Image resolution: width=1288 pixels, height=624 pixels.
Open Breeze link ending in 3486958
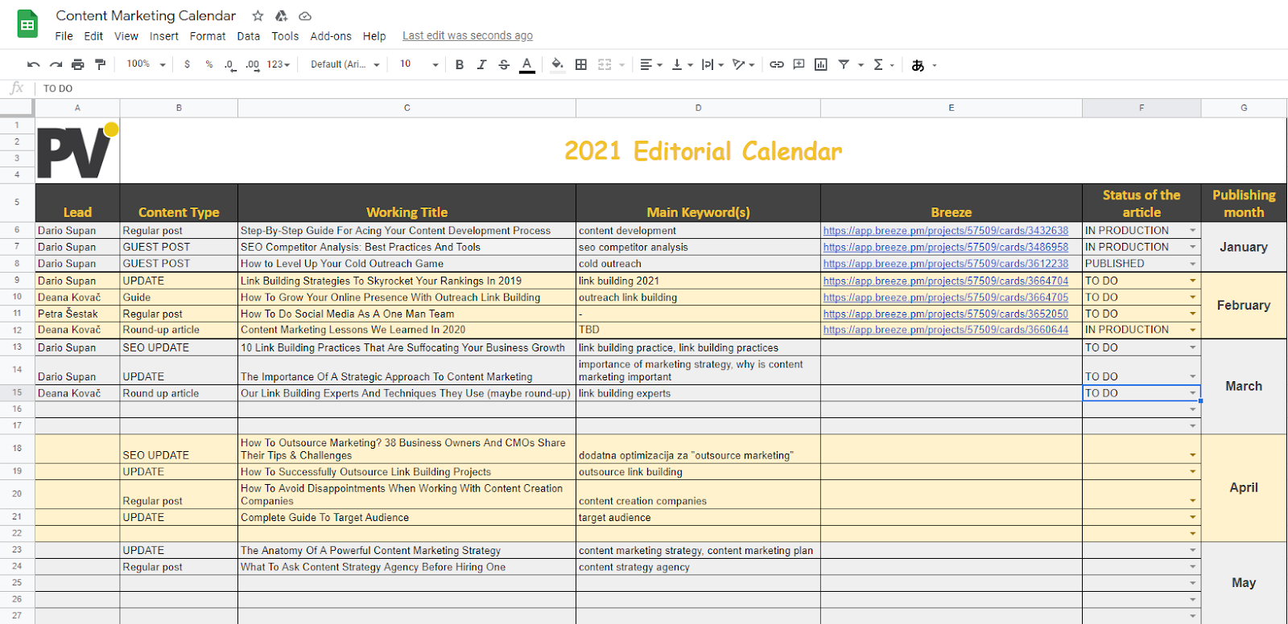point(946,248)
